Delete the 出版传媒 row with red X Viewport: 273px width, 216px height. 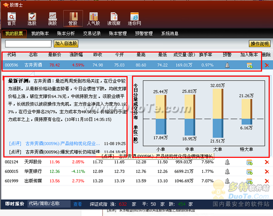pyautogui.click(x=267, y=181)
